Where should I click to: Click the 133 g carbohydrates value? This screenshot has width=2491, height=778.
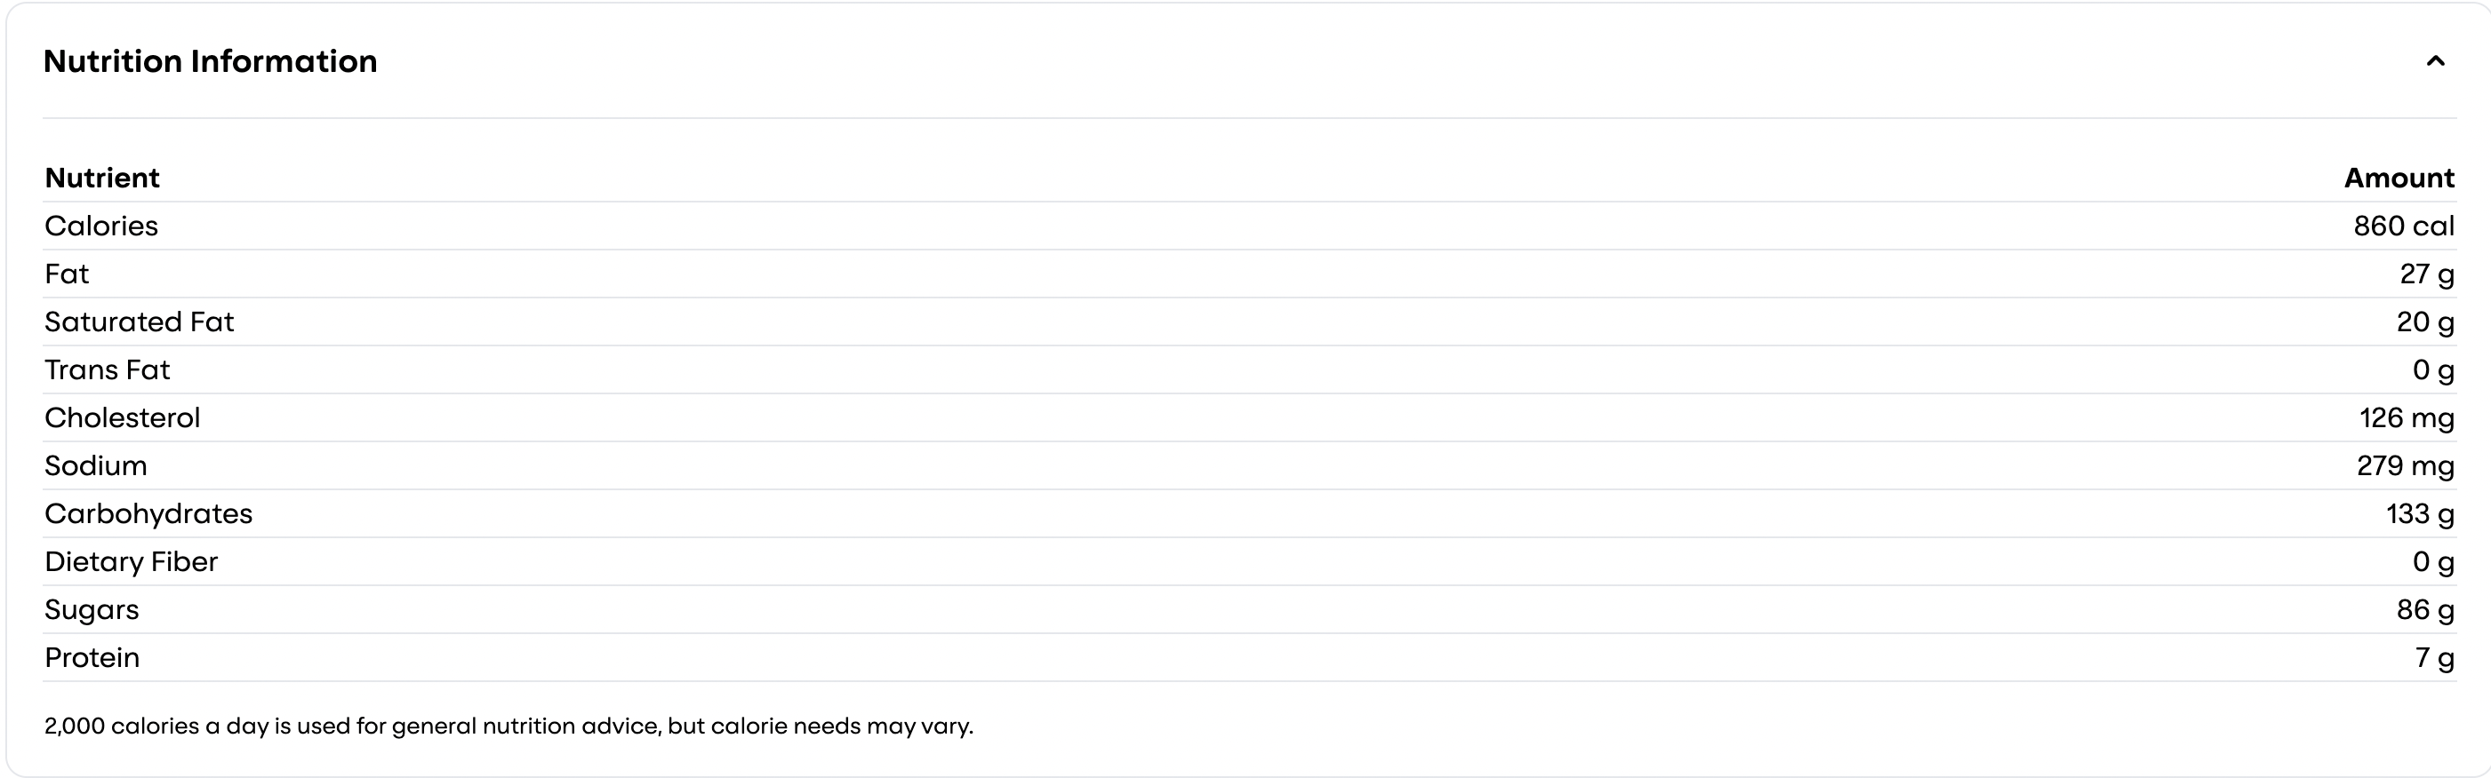pos(2421,513)
